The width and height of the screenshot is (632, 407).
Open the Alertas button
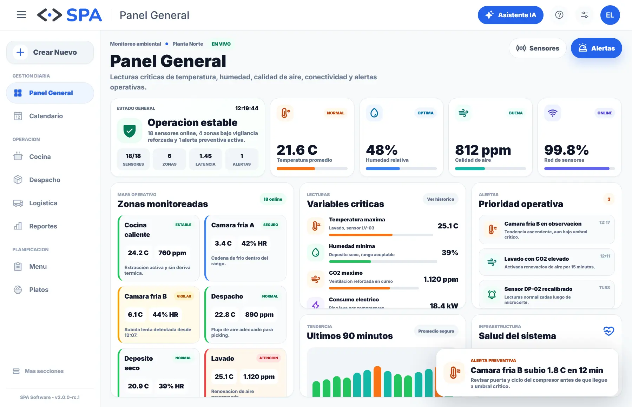click(x=597, y=48)
